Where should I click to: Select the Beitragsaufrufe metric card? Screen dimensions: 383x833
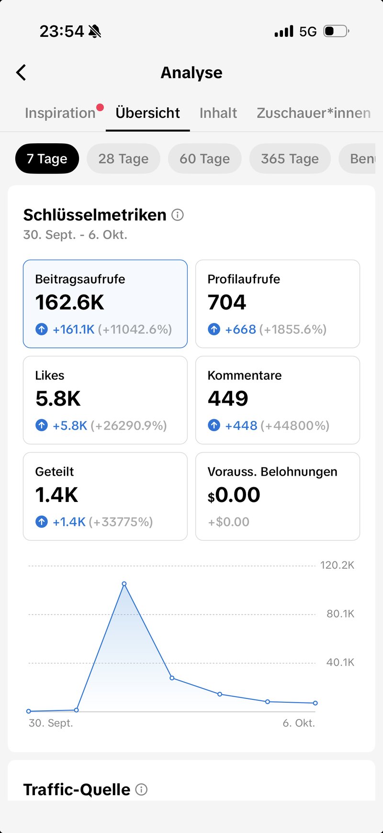pos(105,304)
